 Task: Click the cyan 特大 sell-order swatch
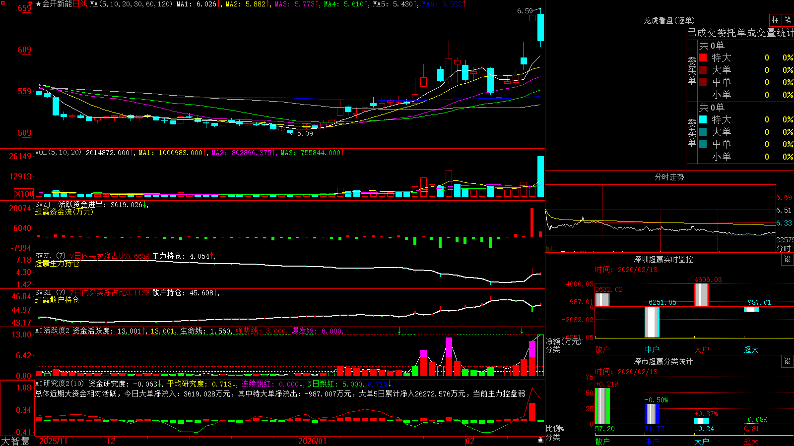(703, 119)
